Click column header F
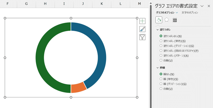The width and height of the screenshot is (213, 108). [x=7, y=4]
